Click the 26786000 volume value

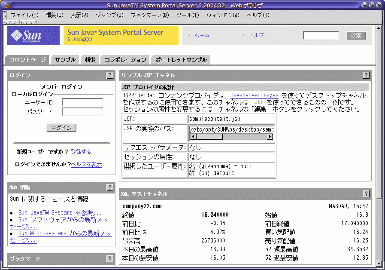213,240
